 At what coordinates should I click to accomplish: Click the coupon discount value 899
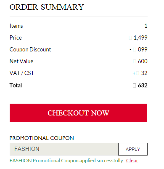coord(143,49)
